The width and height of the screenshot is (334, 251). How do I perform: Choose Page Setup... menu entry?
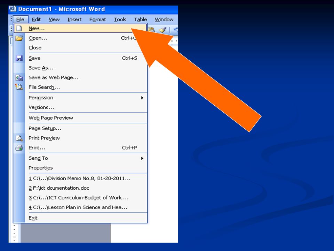click(80, 128)
